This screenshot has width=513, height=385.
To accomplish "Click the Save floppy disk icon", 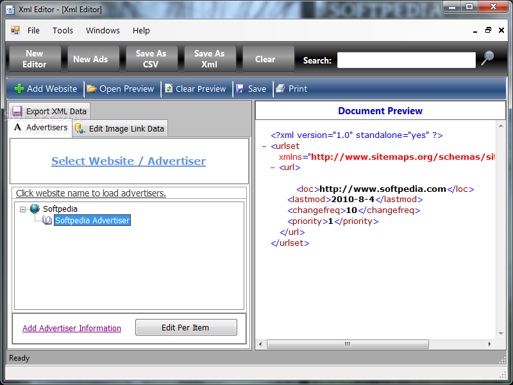I will 240,89.
